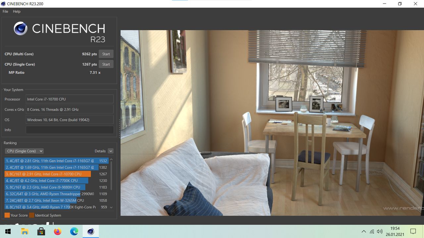Viewport: 424px width, 238px height.
Task: Click the Cinebench title bar app icon
Action: coord(3,4)
